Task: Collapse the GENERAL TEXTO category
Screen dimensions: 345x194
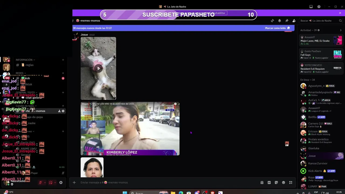Action: click(x=26, y=92)
